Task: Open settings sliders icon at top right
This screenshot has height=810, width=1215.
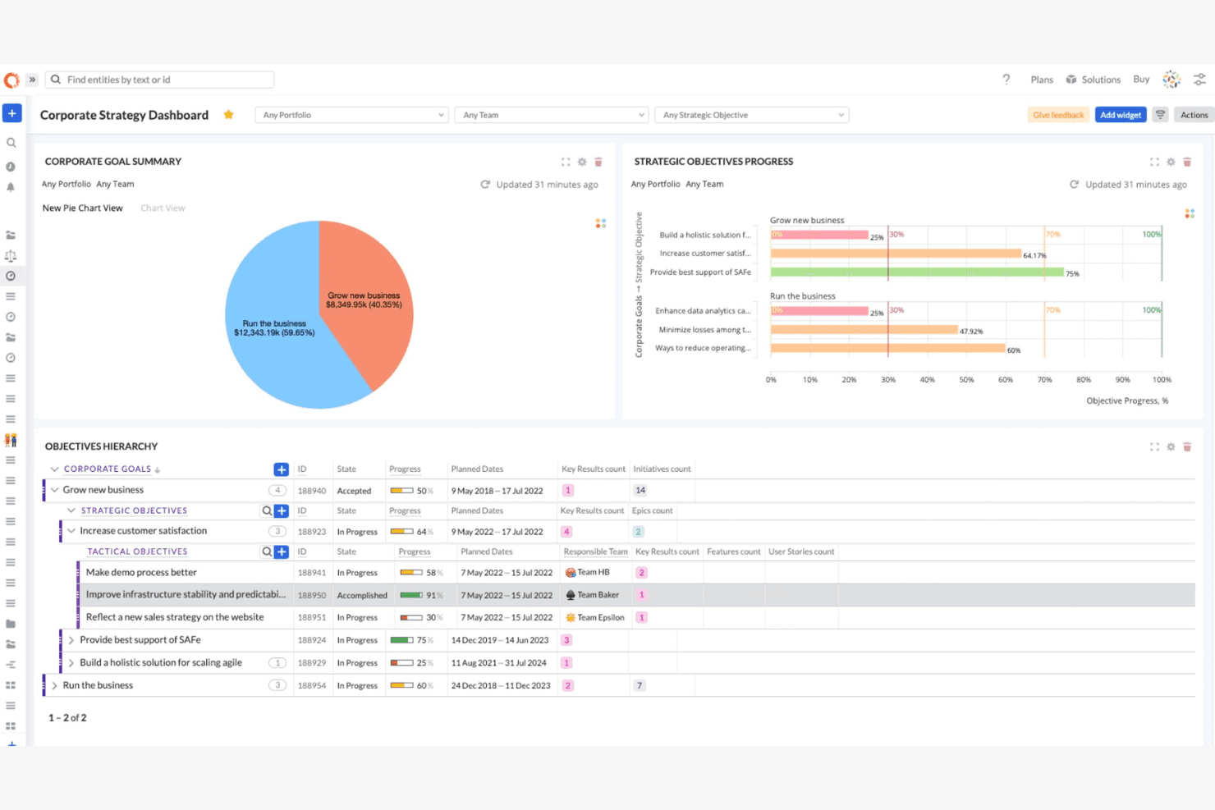Action: 1199,80
